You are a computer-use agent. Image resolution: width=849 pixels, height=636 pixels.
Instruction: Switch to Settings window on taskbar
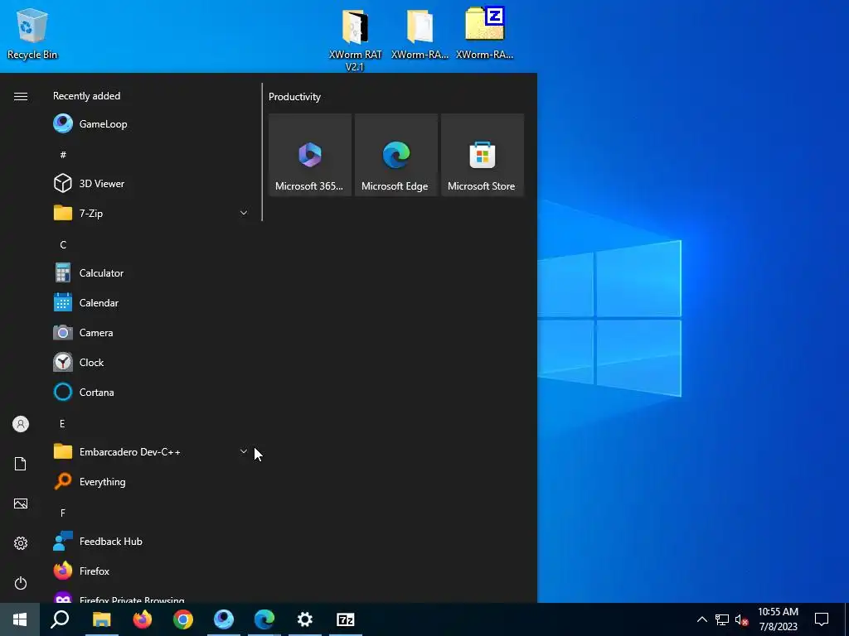[x=305, y=619]
